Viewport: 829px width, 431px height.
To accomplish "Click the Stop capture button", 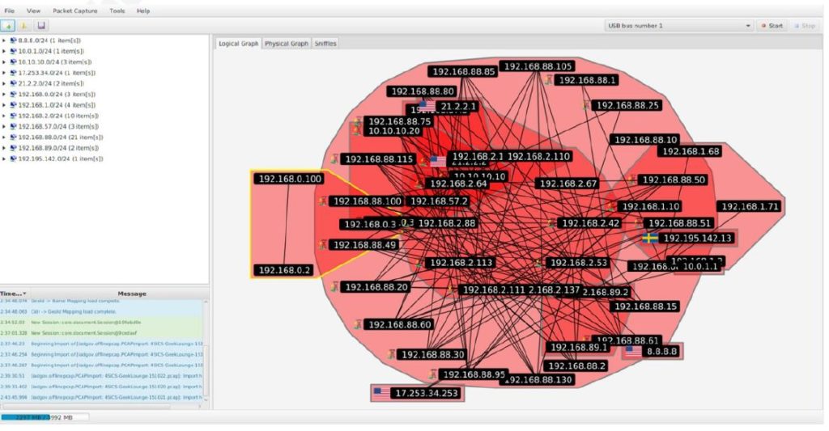I will tap(805, 25).
